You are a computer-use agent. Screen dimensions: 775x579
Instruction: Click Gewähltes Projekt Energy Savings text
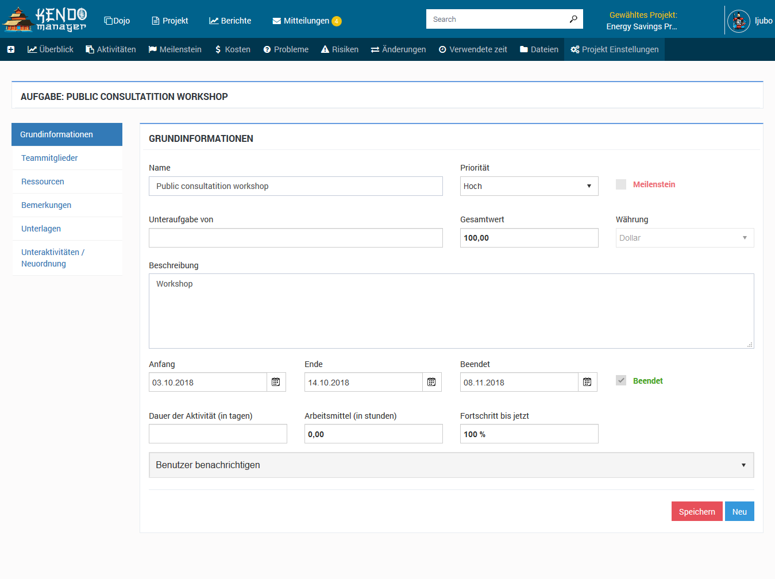pyautogui.click(x=643, y=21)
